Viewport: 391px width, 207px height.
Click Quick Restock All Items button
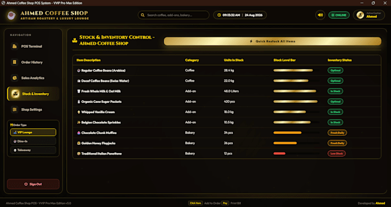(273, 41)
